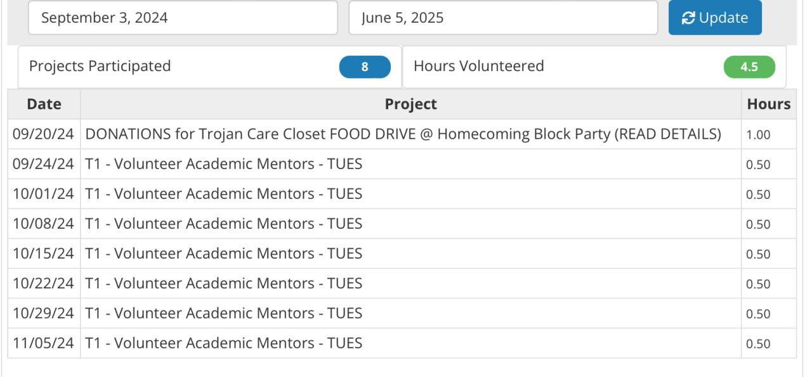Click the Projects Participated count badge
This screenshot has height=377, width=812.
click(x=365, y=67)
